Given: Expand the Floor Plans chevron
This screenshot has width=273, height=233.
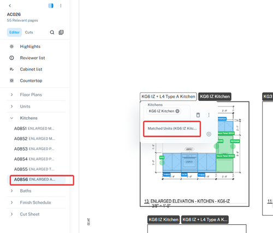Looking at the screenshot, I should (x=11, y=94).
